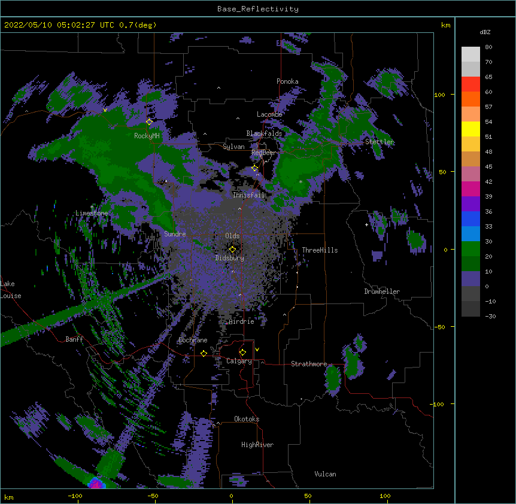
Task: Click the Base_Reflectivity title
Action: click(258, 9)
